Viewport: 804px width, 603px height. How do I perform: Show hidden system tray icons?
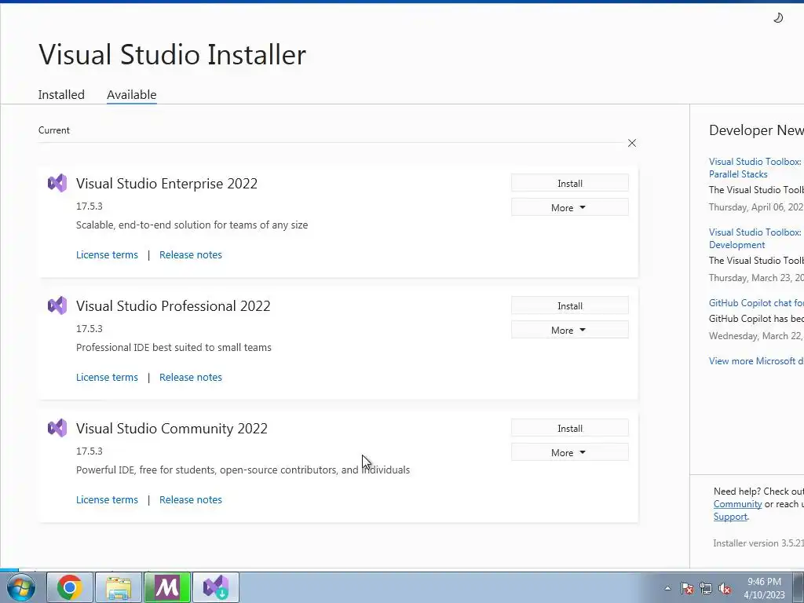(667, 588)
